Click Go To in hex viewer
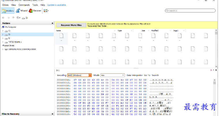 (147, 75)
